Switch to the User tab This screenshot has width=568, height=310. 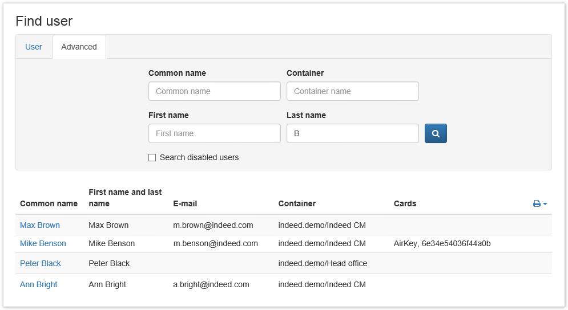click(34, 47)
